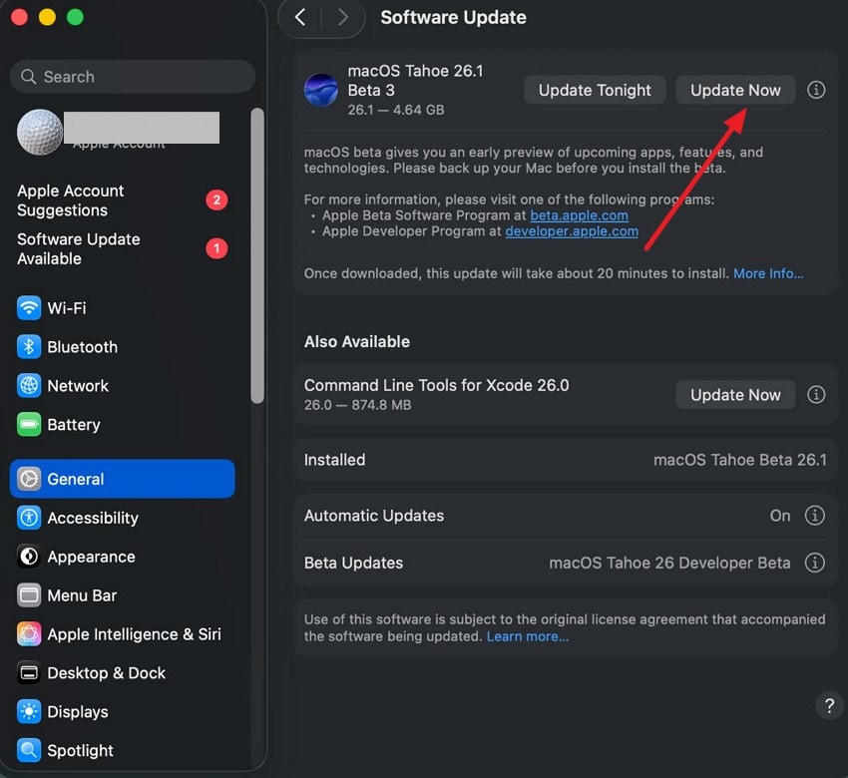
Task: Click the Accessibility sidebar icon
Action: click(29, 518)
